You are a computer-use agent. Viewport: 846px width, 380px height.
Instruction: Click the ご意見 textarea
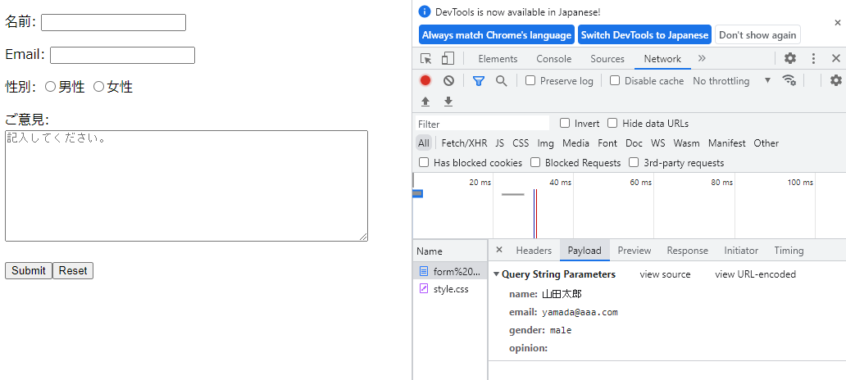pos(187,185)
